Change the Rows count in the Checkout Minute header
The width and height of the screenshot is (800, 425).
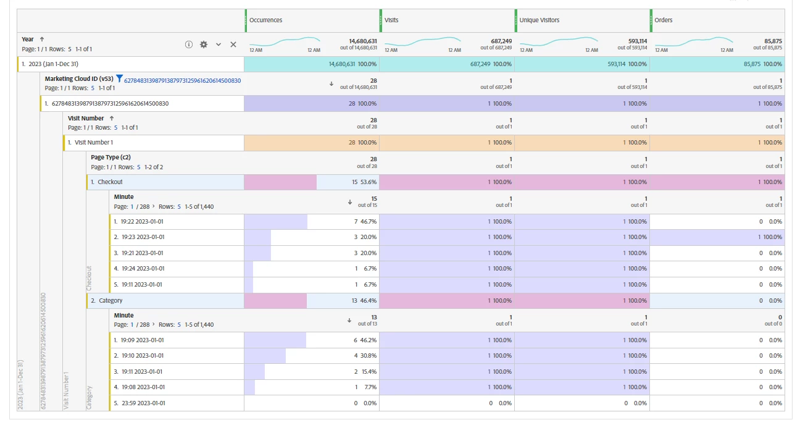(179, 206)
